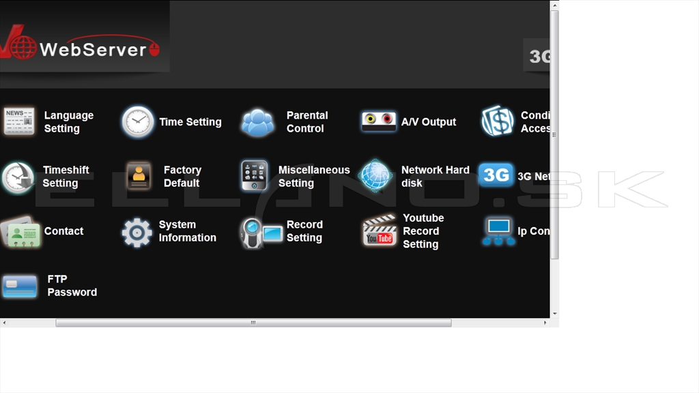Open the Contact card icon
Screen dimensions: 699x393
(x=21, y=232)
